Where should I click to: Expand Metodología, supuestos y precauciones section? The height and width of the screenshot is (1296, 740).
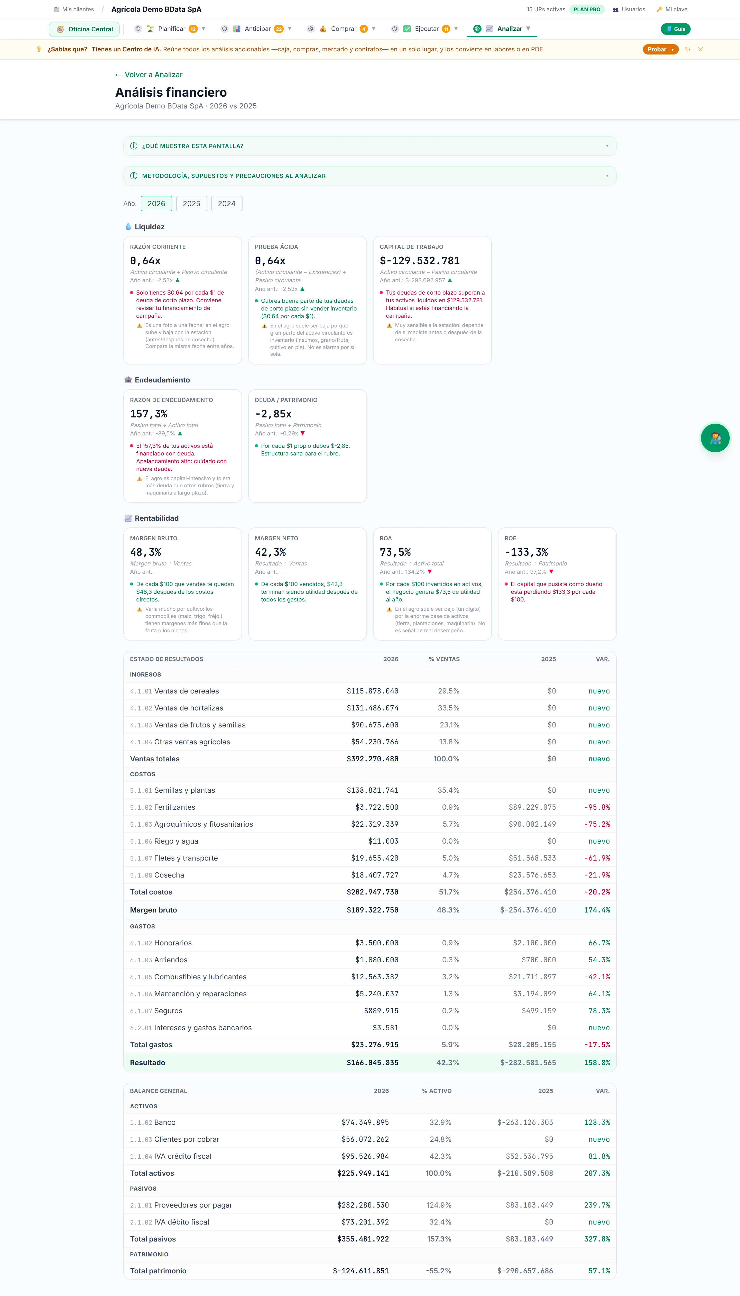click(x=369, y=176)
